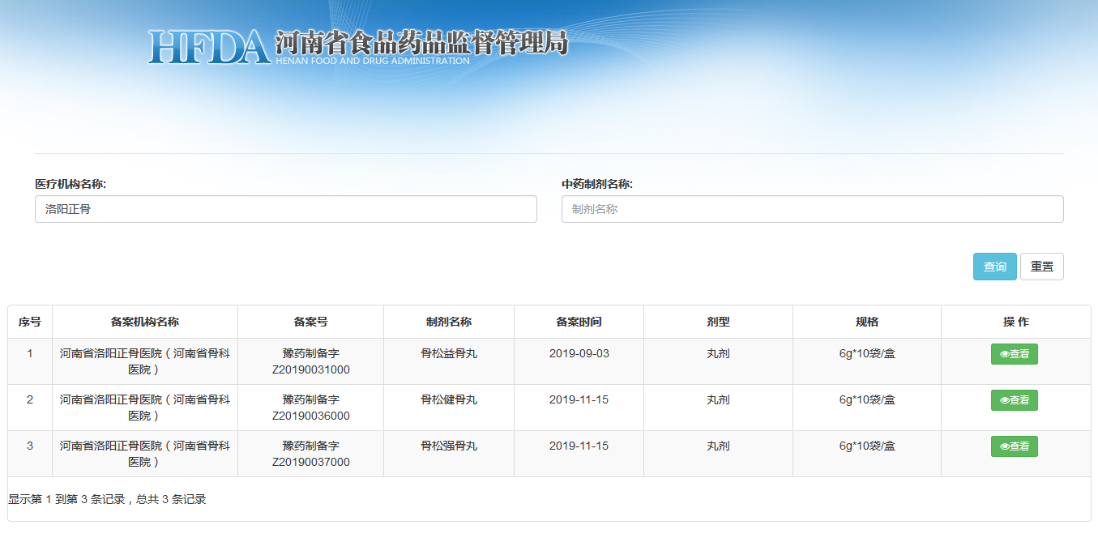Image resolution: width=1098 pixels, height=555 pixels.
Task: Focus the 中药制剂名称 input field
Action: (x=813, y=209)
